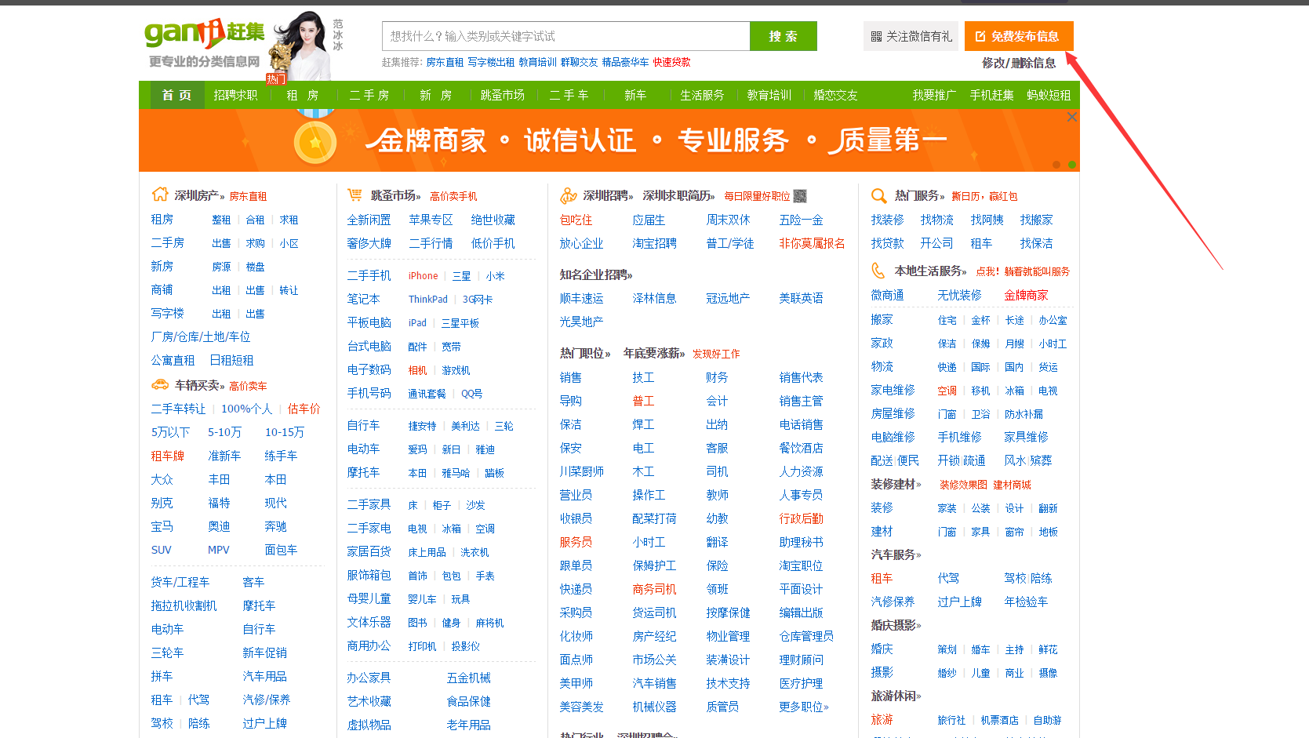
Task: Click the car icon beside 车辆买卖
Action: pyautogui.click(x=160, y=385)
